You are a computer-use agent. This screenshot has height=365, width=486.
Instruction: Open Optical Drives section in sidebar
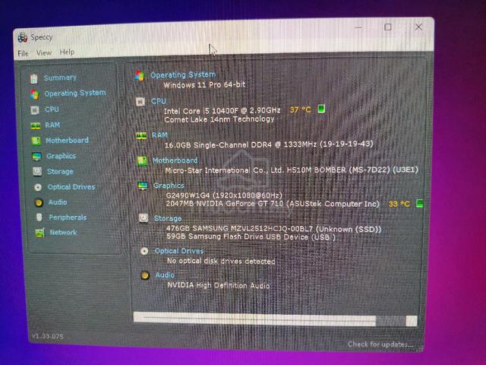(71, 187)
